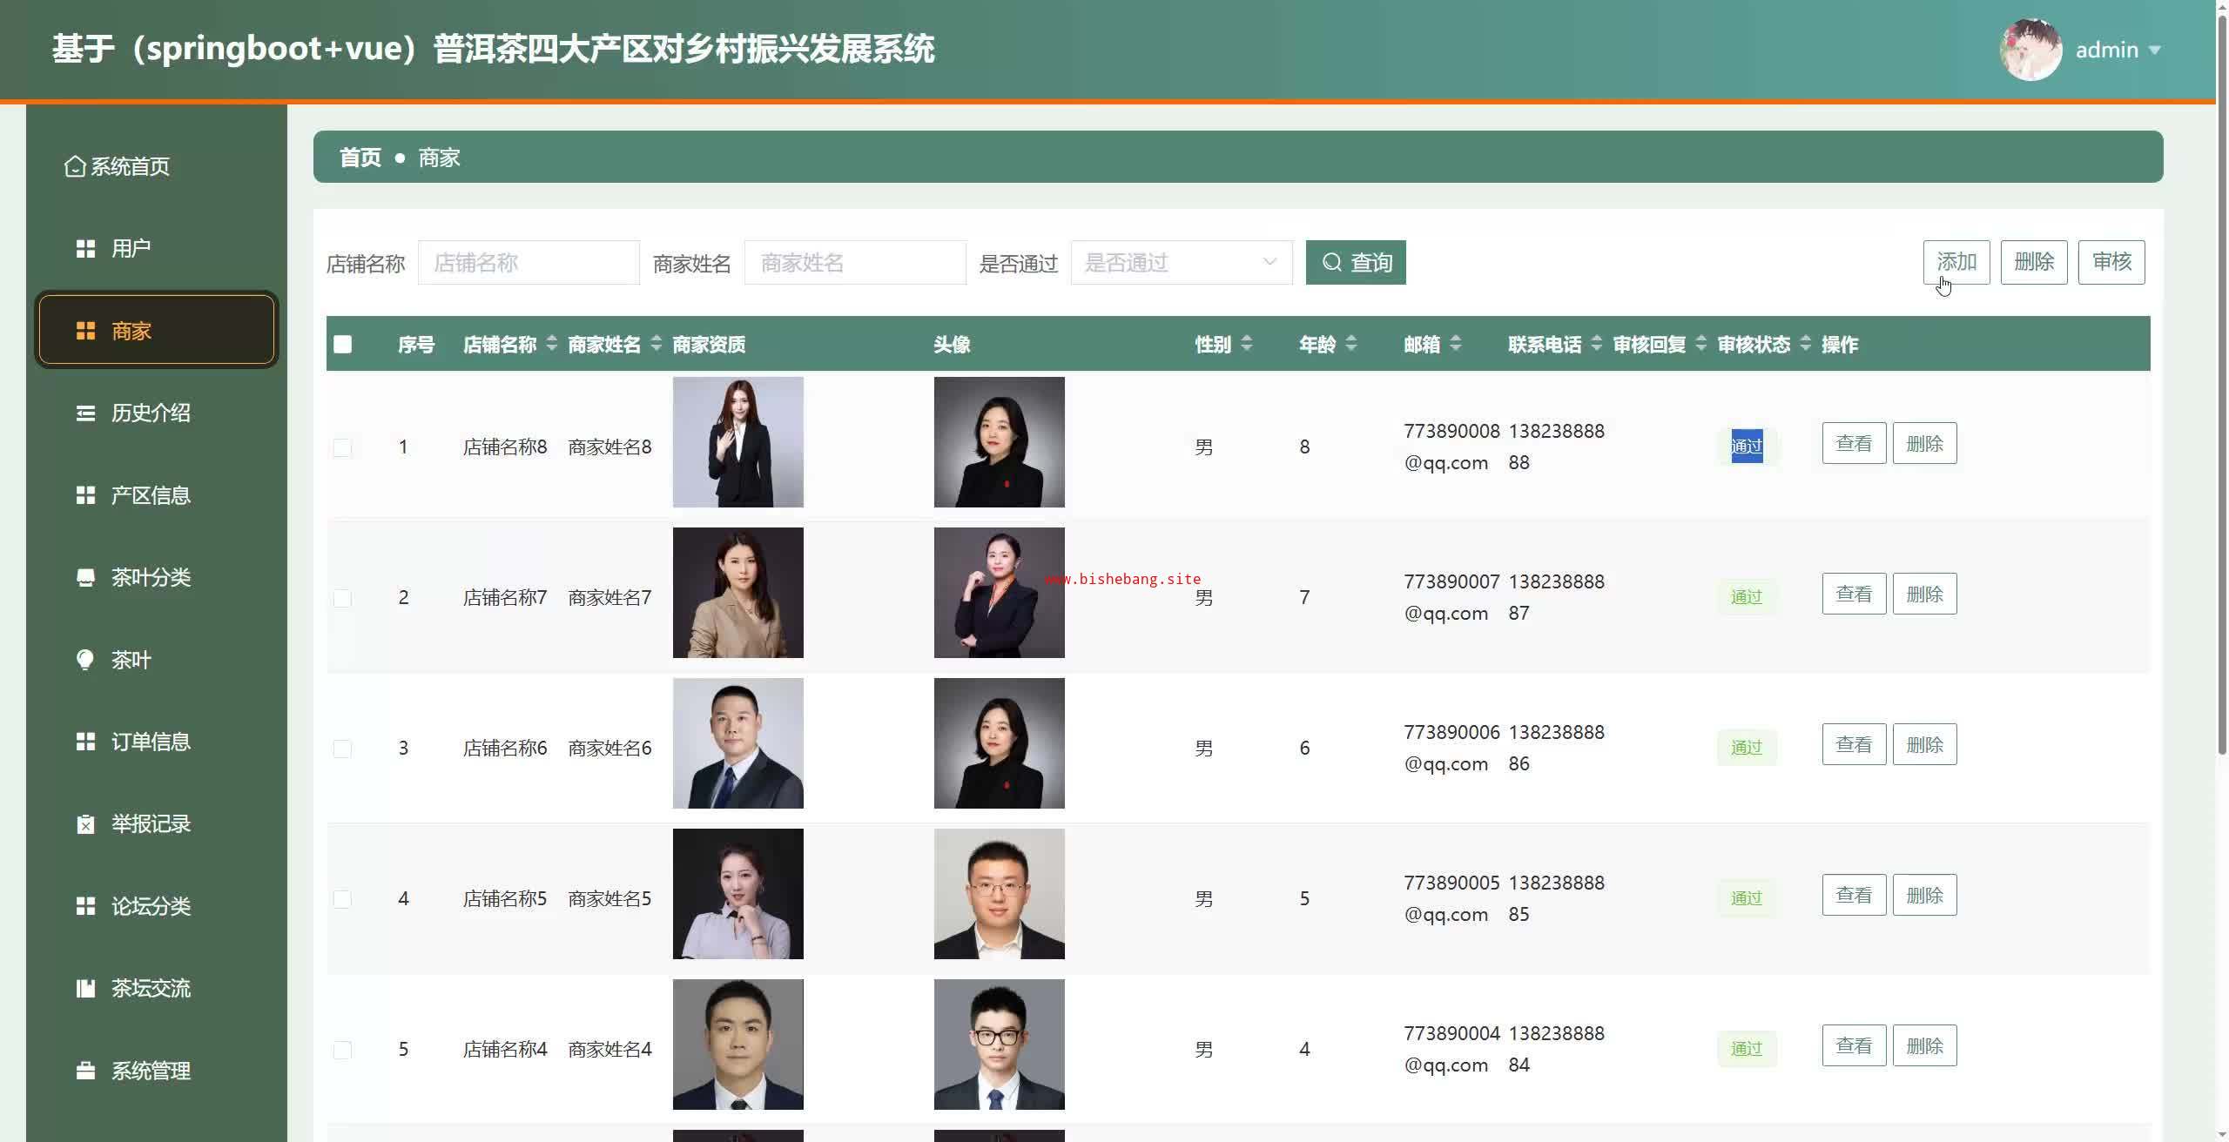2229x1142 pixels.
Task: Click the 查询 search button
Action: point(1355,263)
